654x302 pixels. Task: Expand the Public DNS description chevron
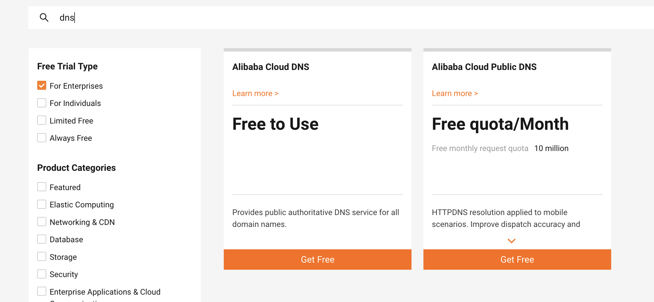tap(512, 241)
